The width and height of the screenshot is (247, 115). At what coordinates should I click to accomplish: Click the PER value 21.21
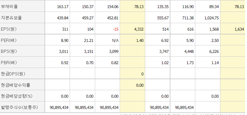pyautogui.click(x=89, y=40)
